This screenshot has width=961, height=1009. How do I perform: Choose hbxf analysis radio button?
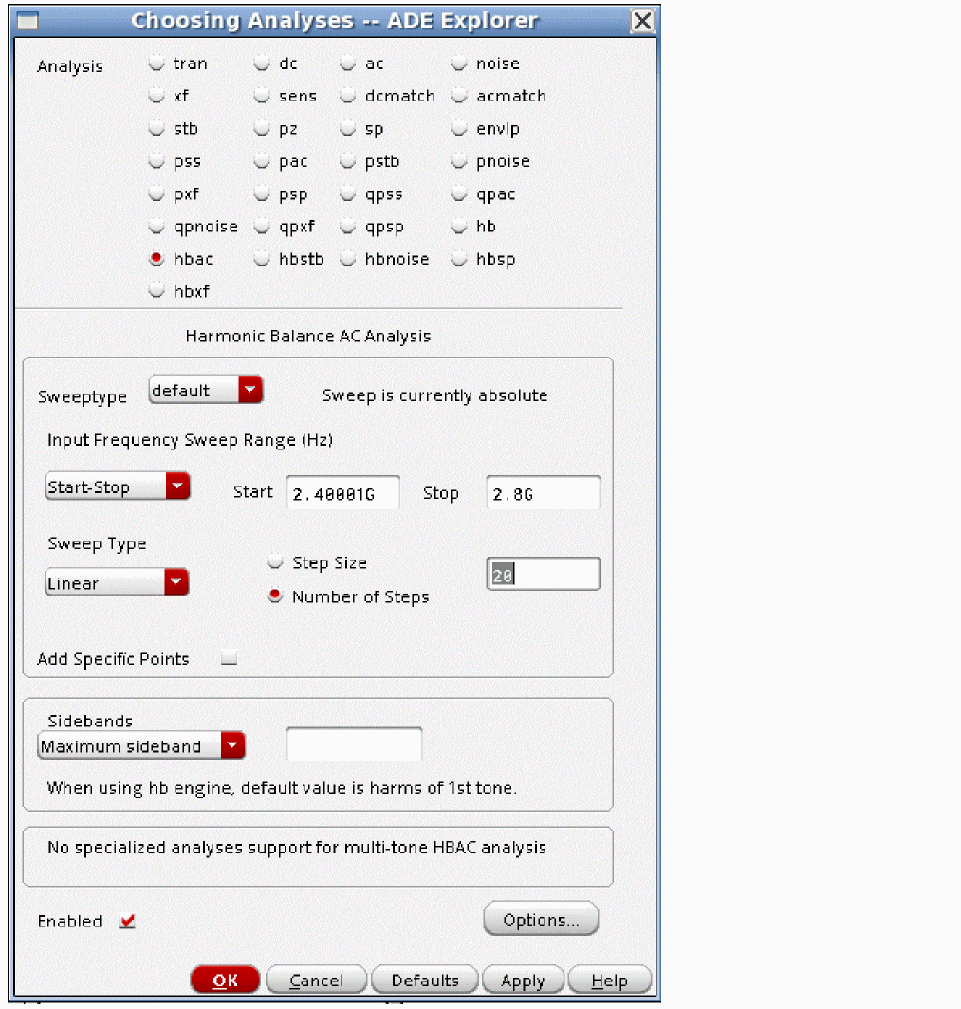pos(157,291)
